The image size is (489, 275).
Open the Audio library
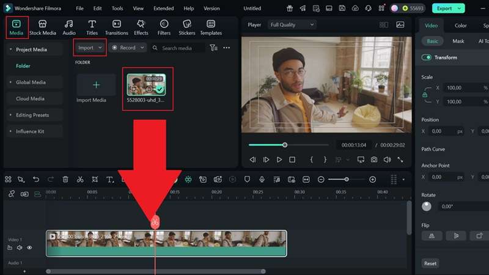click(69, 28)
